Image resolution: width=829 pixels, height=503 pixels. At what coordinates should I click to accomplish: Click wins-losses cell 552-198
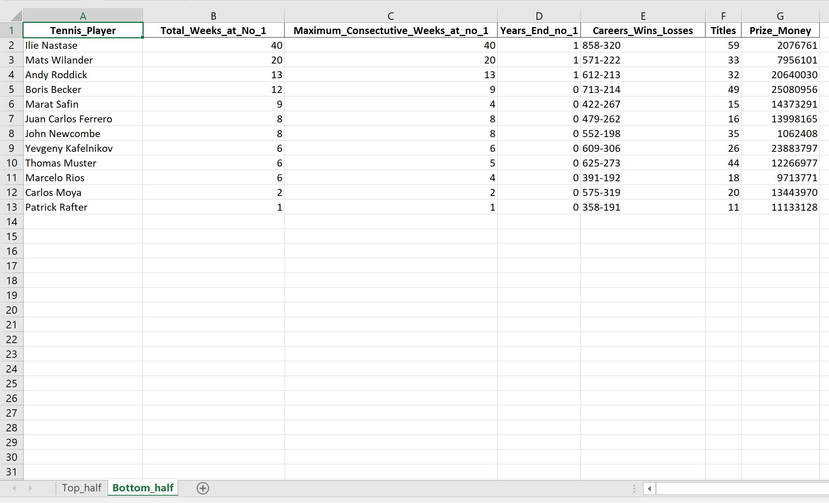(643, 134)
